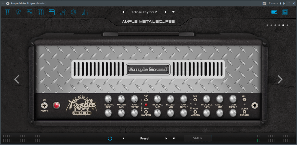Click the CH3 Presence knob

pyautogui.click(x=108, y=99)
